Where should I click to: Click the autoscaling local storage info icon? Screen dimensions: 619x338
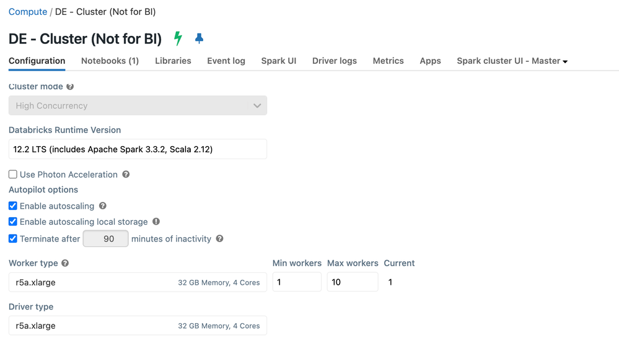point(156,222)
